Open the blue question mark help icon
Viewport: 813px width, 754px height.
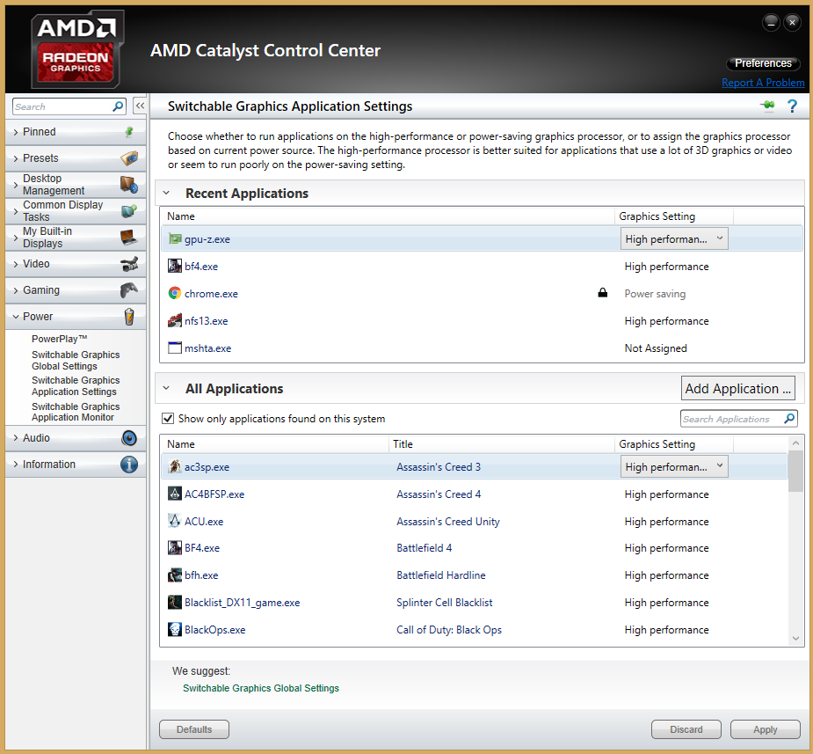(x=792, y=106)
